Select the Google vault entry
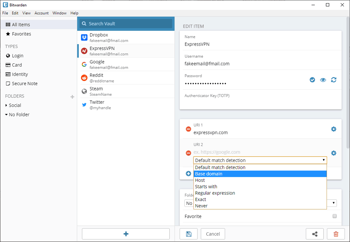Screen dimensions: 350x242 click(x=126, y=64)
